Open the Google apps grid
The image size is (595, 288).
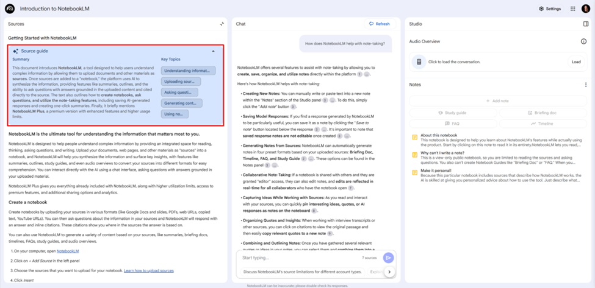tap(572, 9)
